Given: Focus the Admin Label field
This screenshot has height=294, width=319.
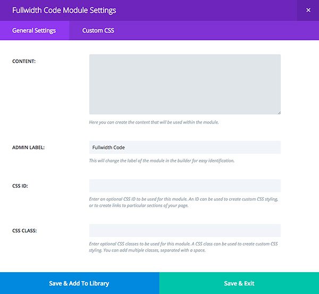Looking at the screenshot, I should coord(184,148).
